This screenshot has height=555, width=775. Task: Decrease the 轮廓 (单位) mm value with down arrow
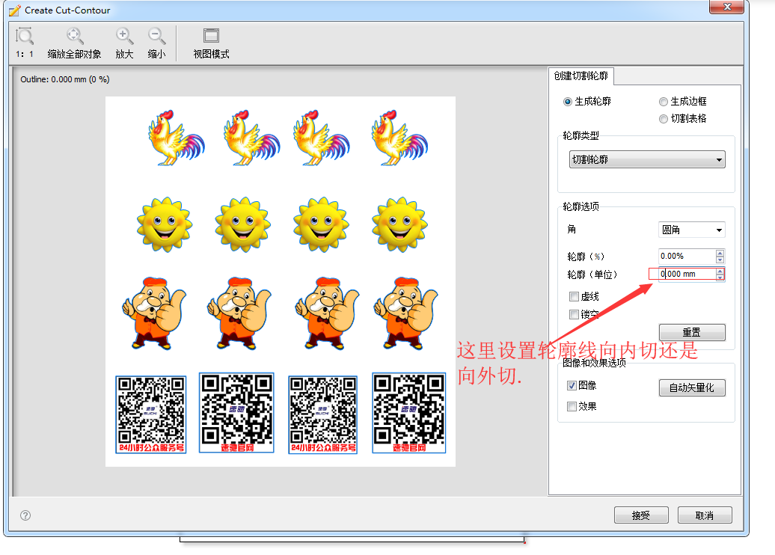tap(720, 277)
